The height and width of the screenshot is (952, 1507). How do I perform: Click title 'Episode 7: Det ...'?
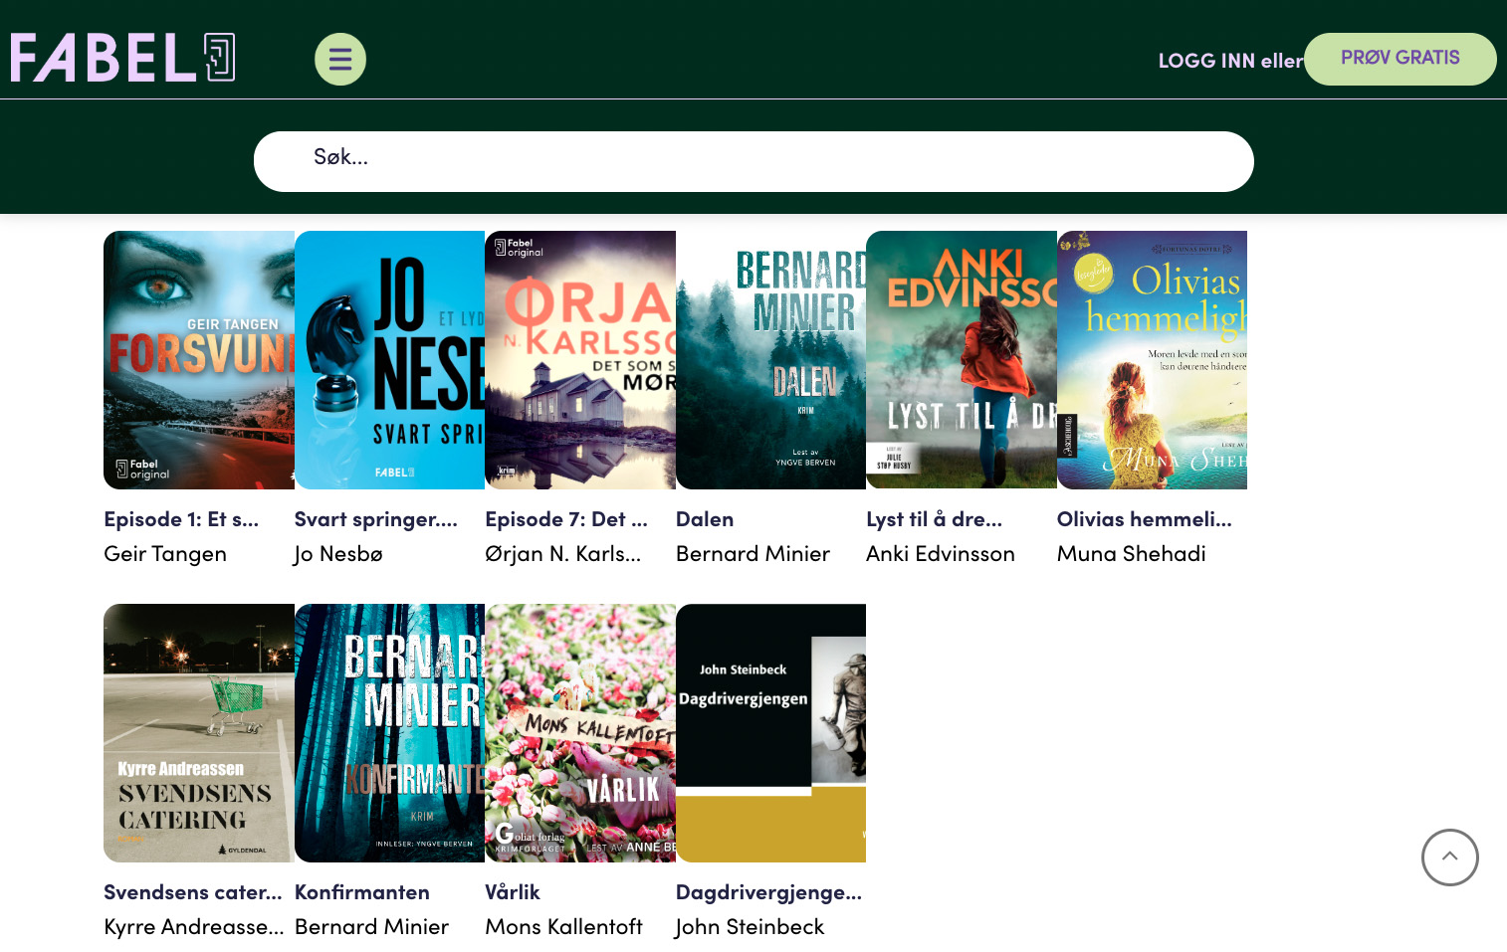[x=566, y=519]
